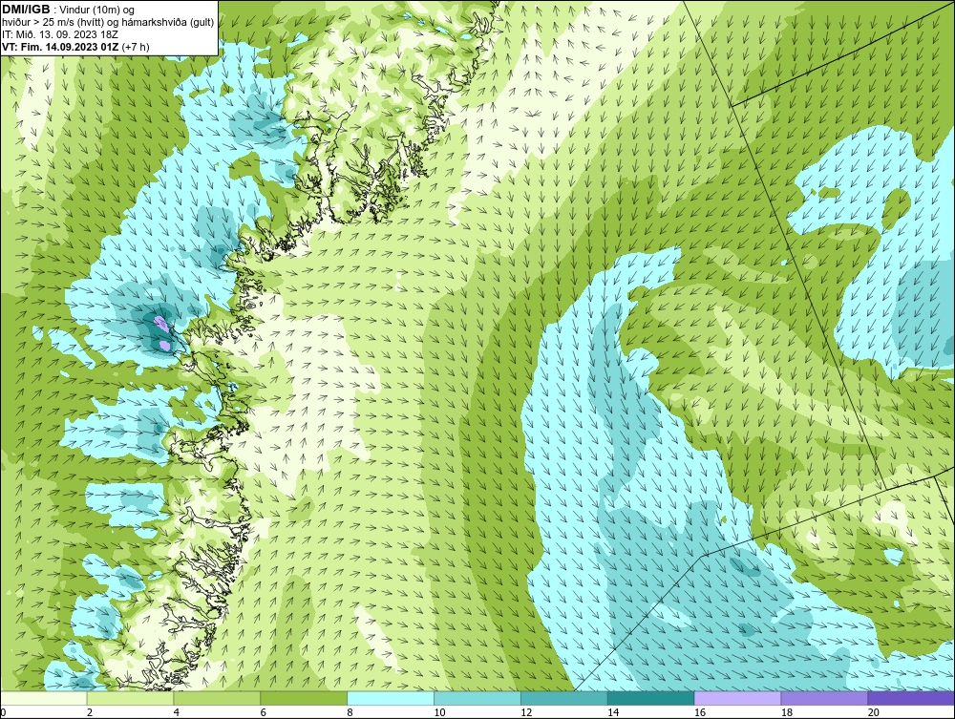Screen dimensions: 955x719
Task: Click the 'IT: Mið. 13. 09. 2023 18Z' line
Action: [x=59, y=34]
